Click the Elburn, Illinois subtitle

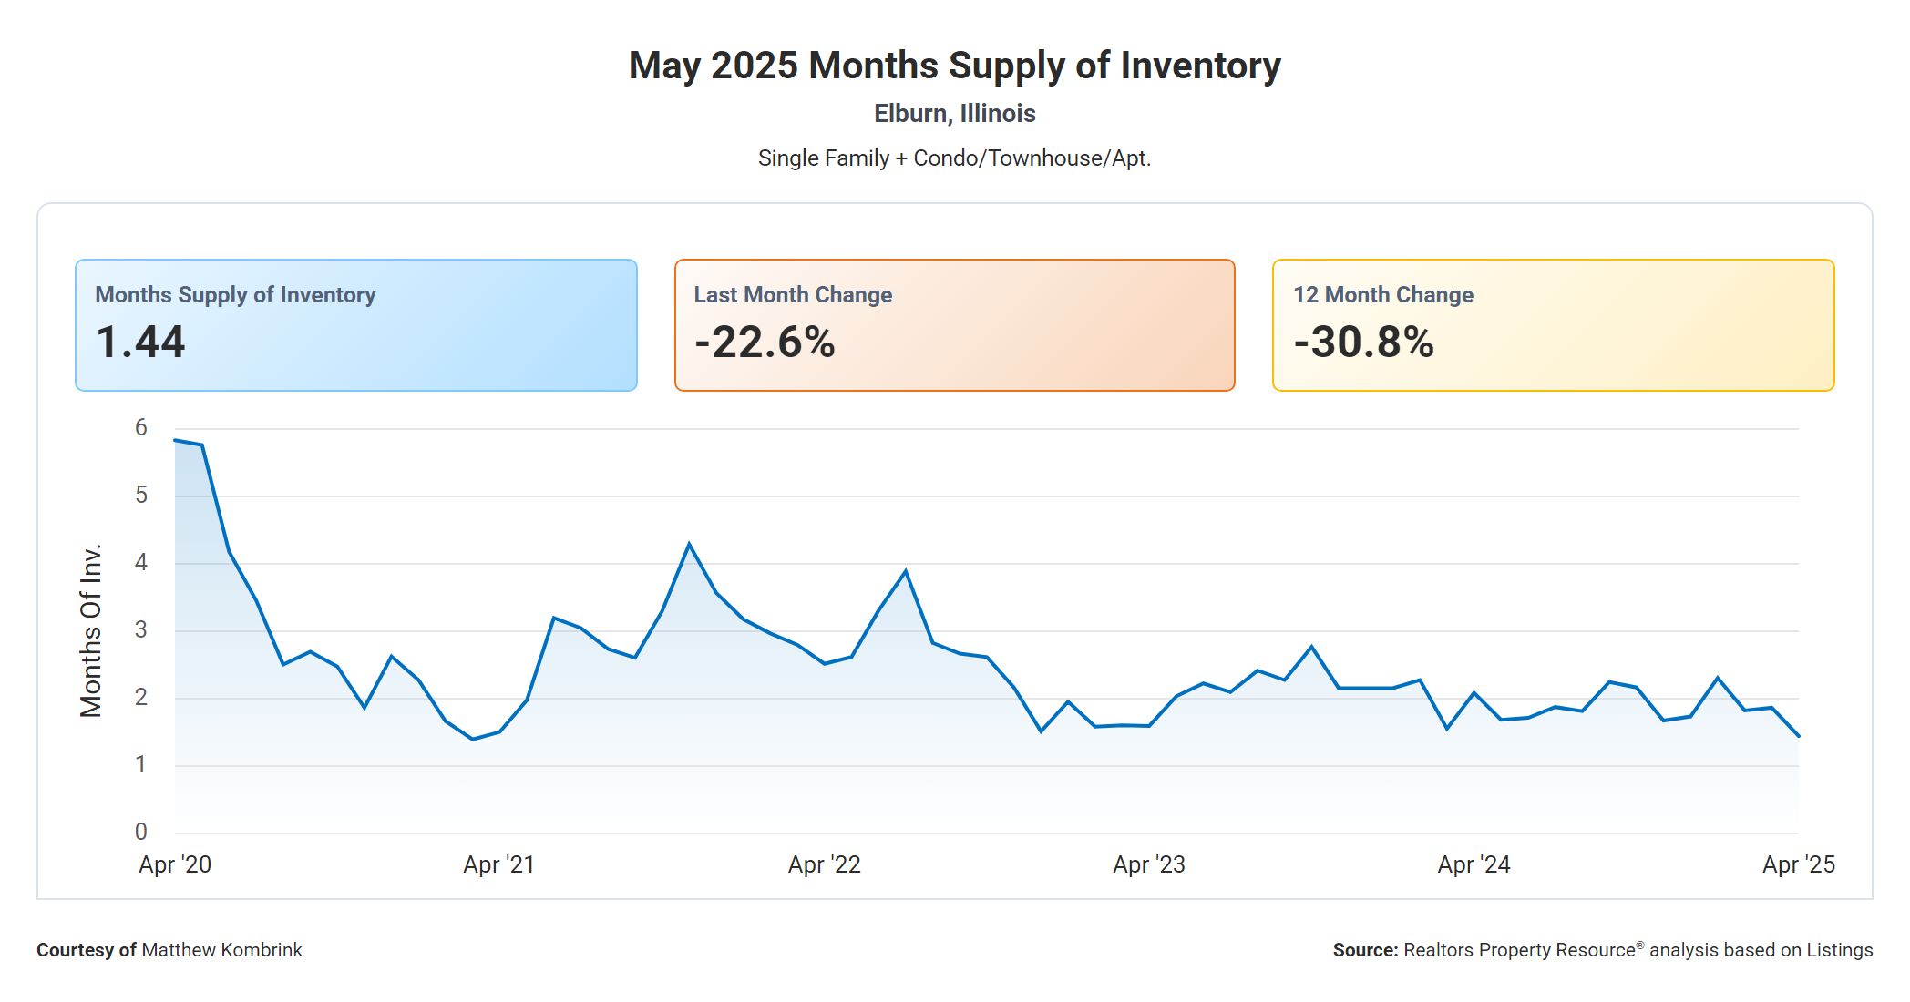(x=954, y=114)
